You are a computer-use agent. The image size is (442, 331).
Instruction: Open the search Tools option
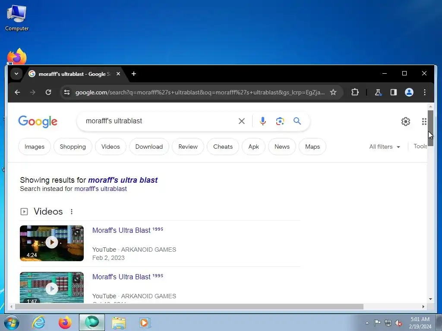(x=420, y=147)
